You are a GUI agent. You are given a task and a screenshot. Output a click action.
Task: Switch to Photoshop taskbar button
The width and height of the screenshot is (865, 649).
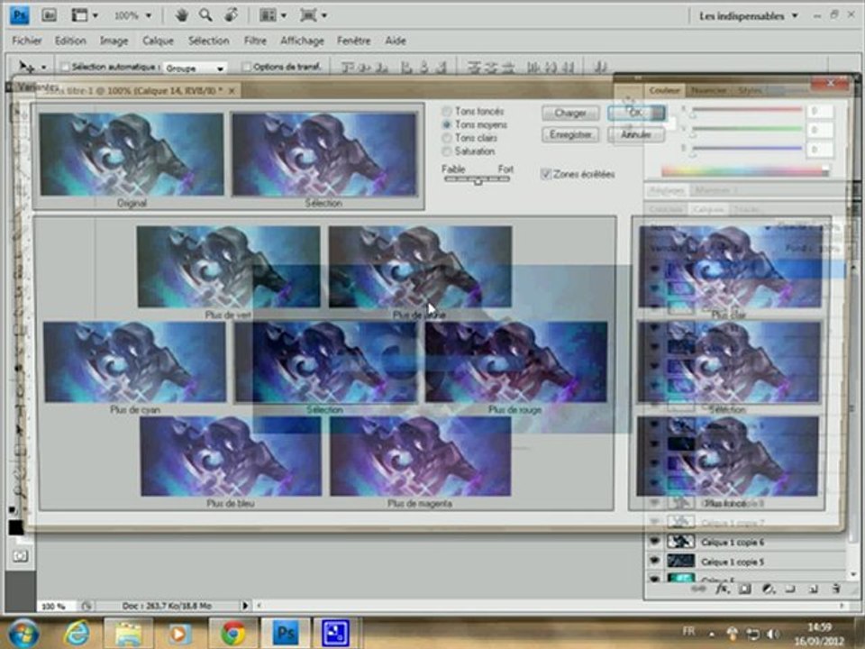(x=286, y=633)
